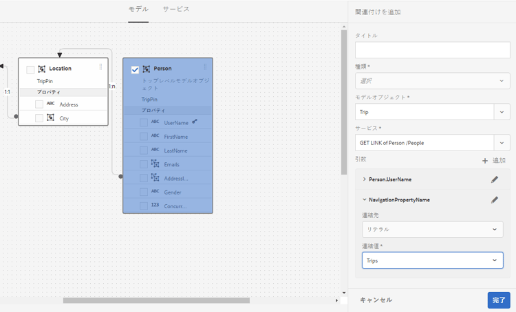Click the key icon next to UserName

(x=195, y=122)
